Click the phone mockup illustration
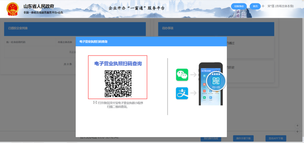 pyautogui.click(x=211, y=84)
